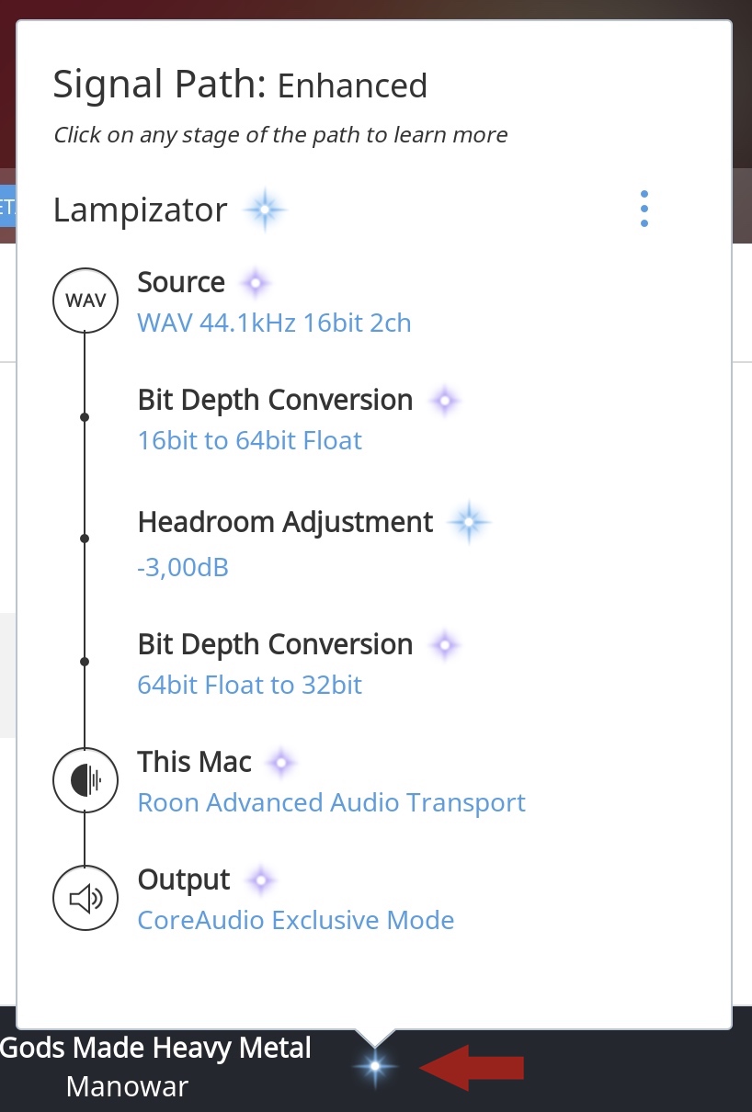Click the blue star next to Lampizator
The width and height of the screenshot is (752, 1112).
[x=265, y=210]
